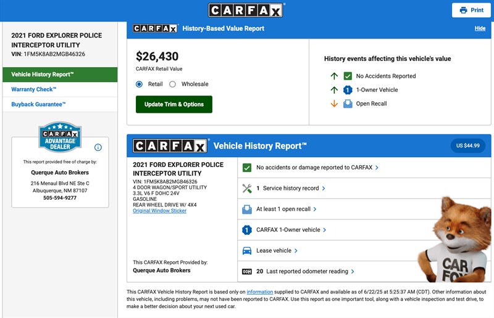Open the Vehicle History Report sidebar tab

pos(60,75)
